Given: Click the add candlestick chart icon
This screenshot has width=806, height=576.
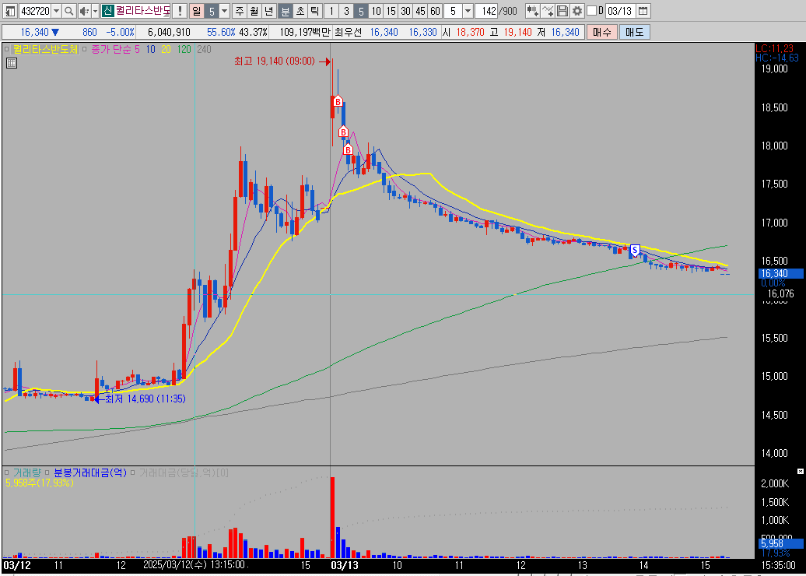Looking at the screenshot, I should 532,10.
